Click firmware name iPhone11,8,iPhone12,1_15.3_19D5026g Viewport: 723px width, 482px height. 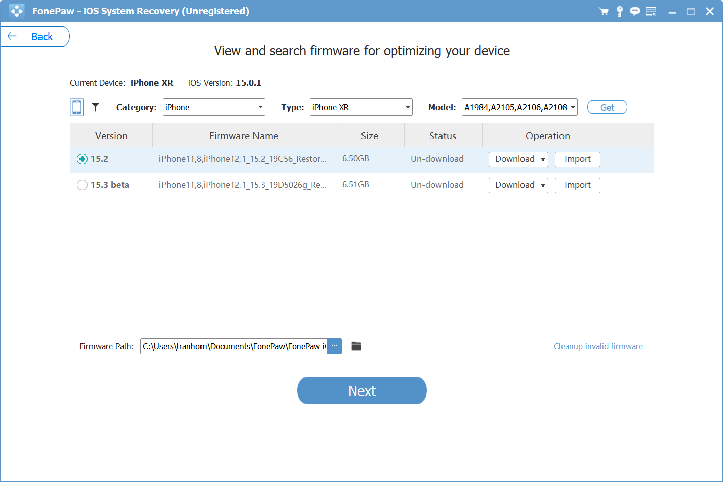243,185
